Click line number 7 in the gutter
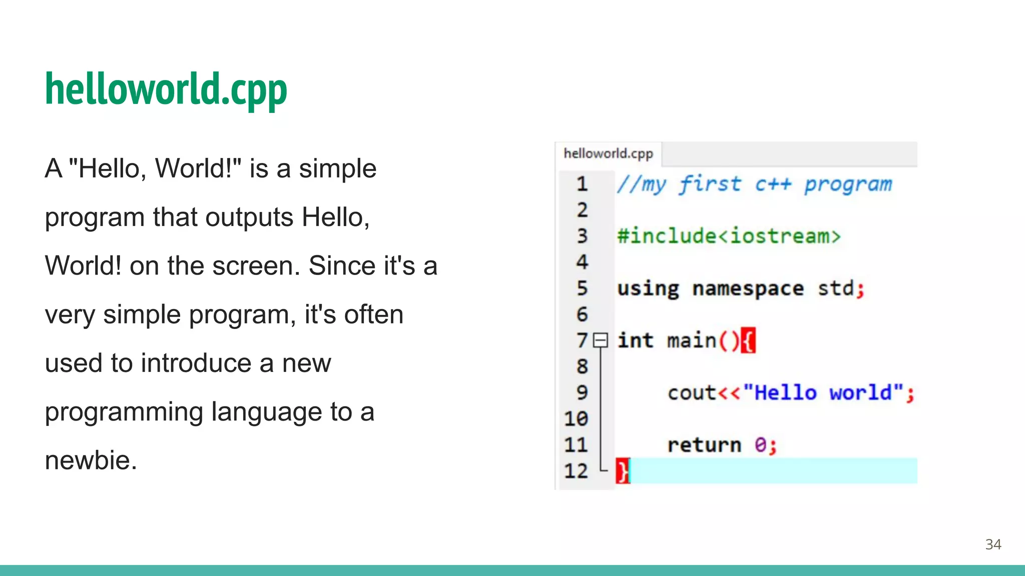 tap(582, 340)
